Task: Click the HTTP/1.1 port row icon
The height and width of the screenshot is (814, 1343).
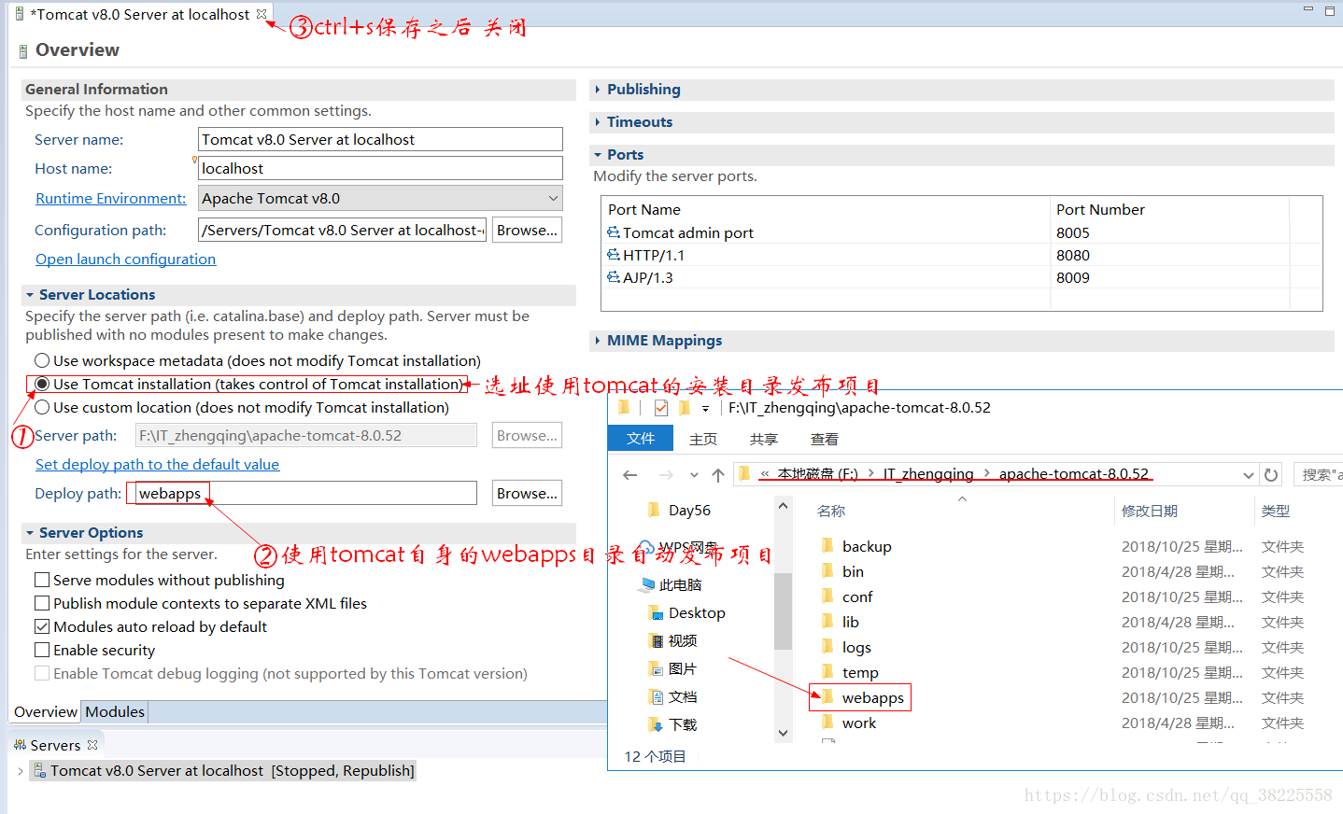Action: (x=614, y=255)
